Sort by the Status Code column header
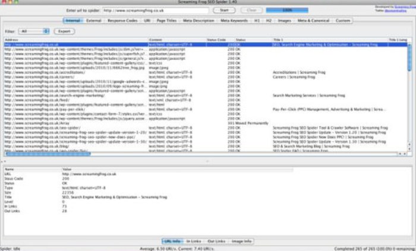The image size is (416, 251). click(220, 40)
